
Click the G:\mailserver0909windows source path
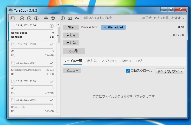click(26, 70)
